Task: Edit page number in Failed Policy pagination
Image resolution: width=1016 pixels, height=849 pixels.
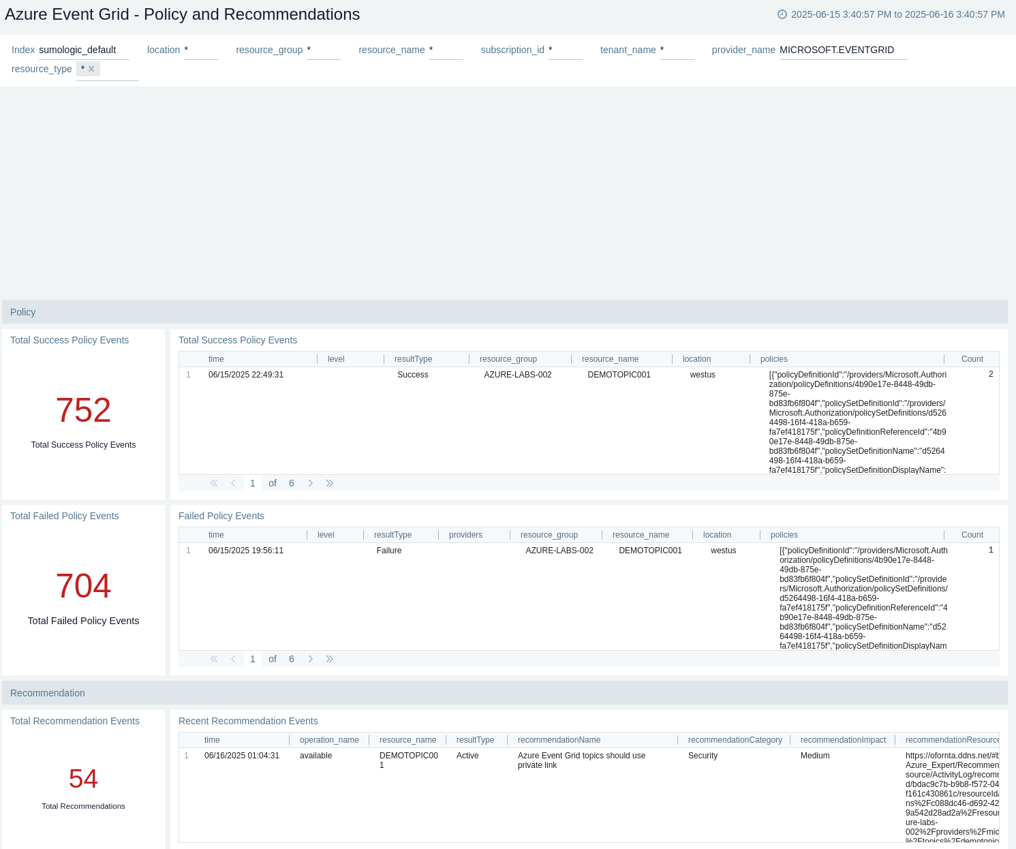Action: click(253, 659)
